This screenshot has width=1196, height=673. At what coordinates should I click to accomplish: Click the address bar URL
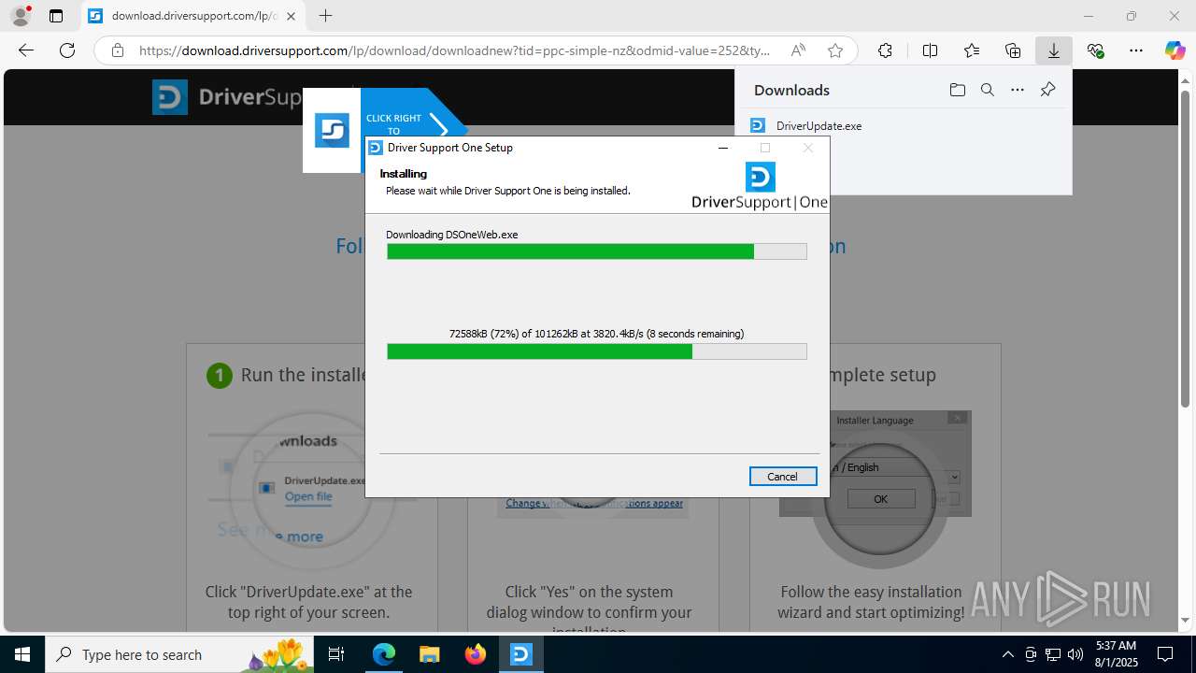coord(455,50)
